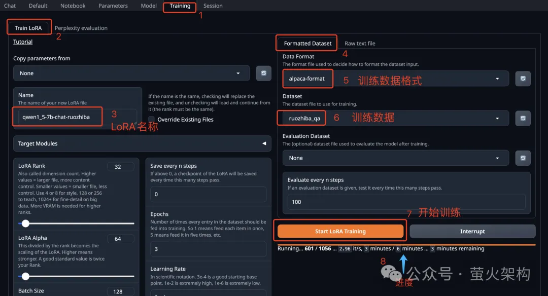Go to the Model tab
The image size is (548, 296).
(x=149, y=6)
